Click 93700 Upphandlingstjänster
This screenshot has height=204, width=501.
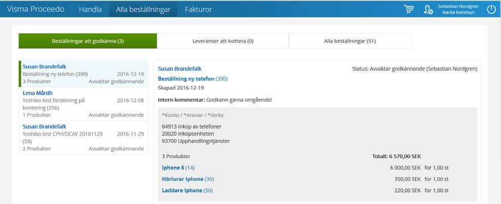(196, 141)
